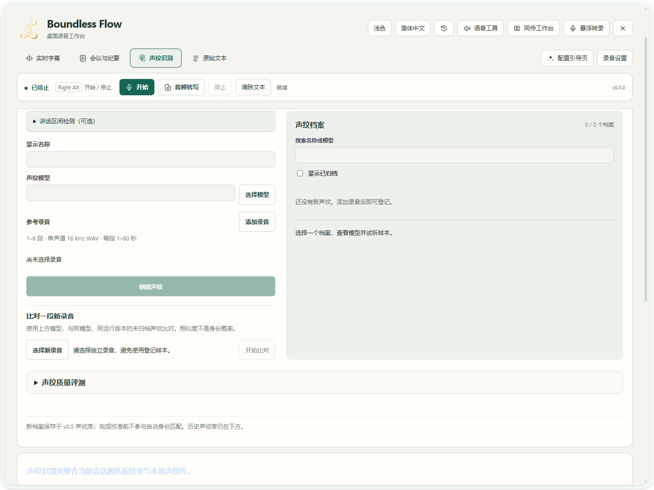The width and height of the screenshot is (654, 490).
Task: Open 悬浮转录 floating transcription
Action: pyautogui.click(x=586, y=28)
